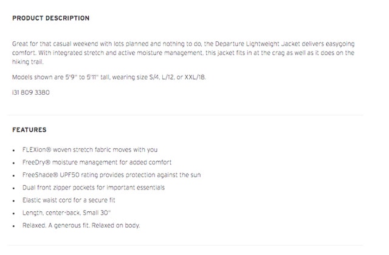Click bullet beside FreeDry feature

pyautogui.click(x=14, y=163)
